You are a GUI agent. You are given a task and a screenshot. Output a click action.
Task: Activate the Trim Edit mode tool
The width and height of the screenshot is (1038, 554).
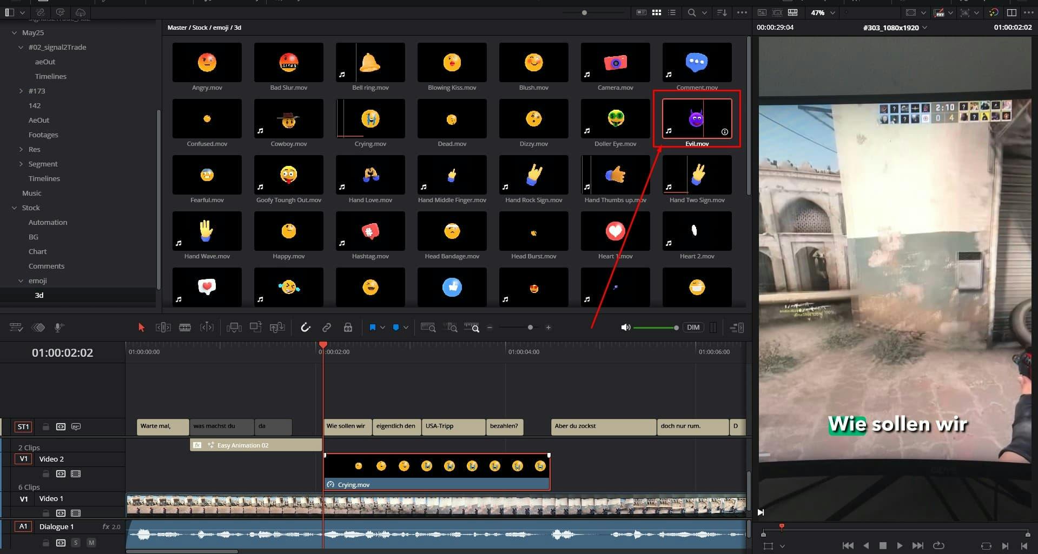point(163,328)
